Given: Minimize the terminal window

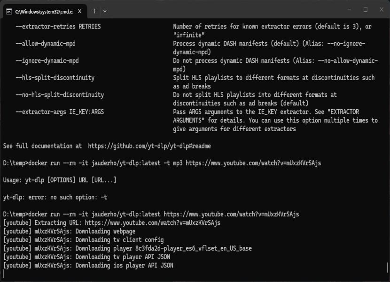Looking at the screenshot, I should coord(350,9).
